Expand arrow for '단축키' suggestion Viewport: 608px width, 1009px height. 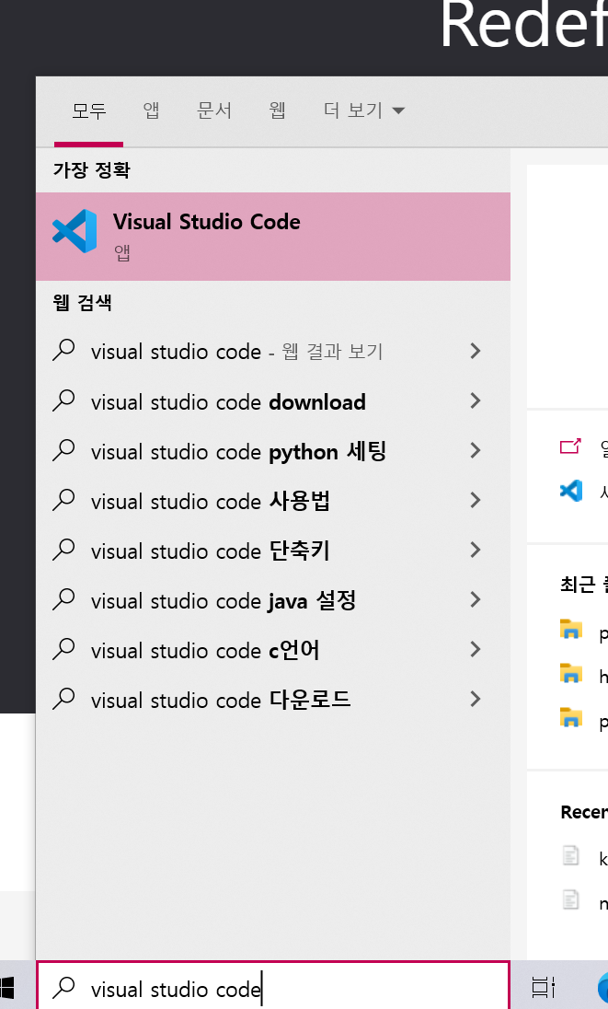click(476, 551)
